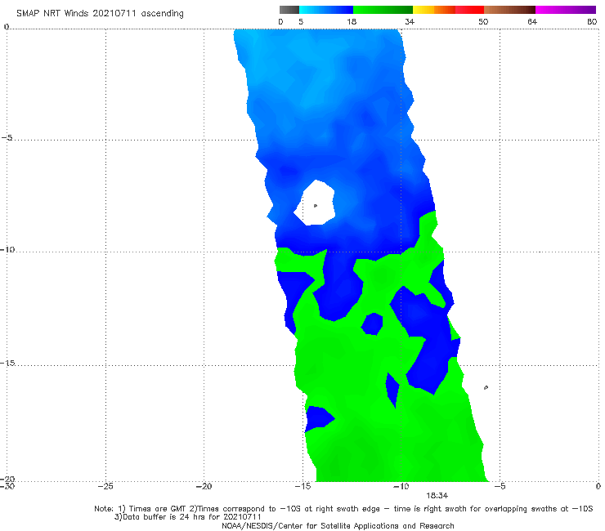Image resolution: width=605 pixels, height=531 pixels.
Task: Click the longitude axis label '-25'
Action: [105, 487]
